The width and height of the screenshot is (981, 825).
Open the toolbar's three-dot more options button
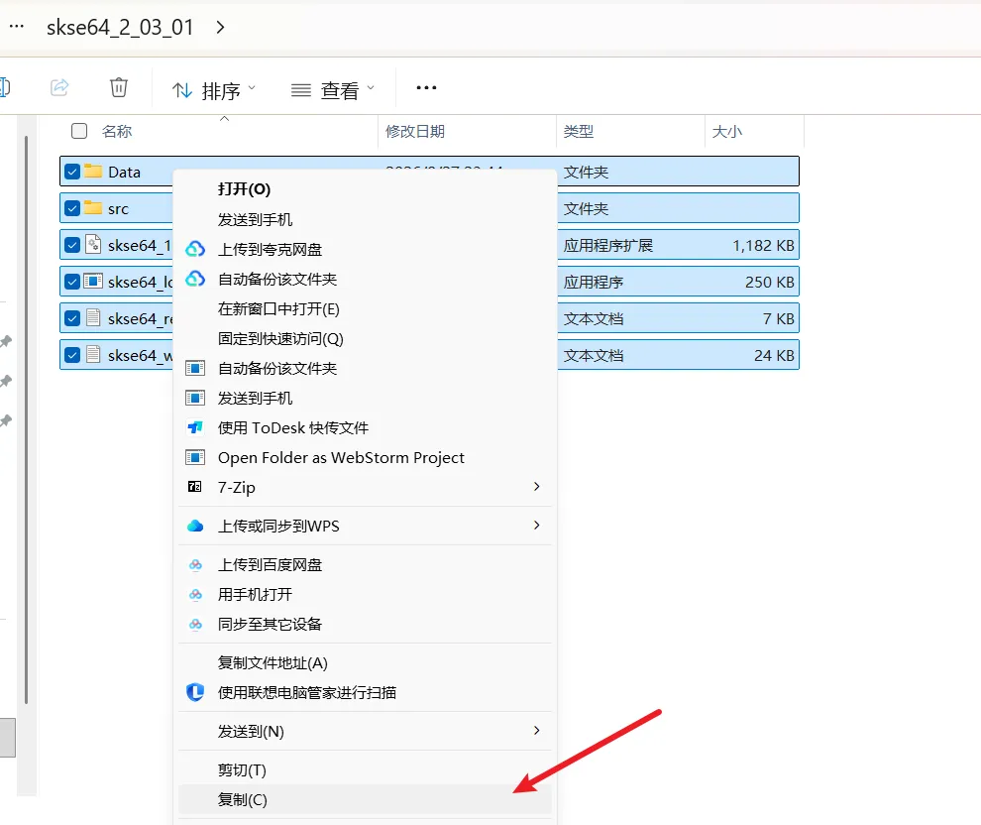click(426, 87)
